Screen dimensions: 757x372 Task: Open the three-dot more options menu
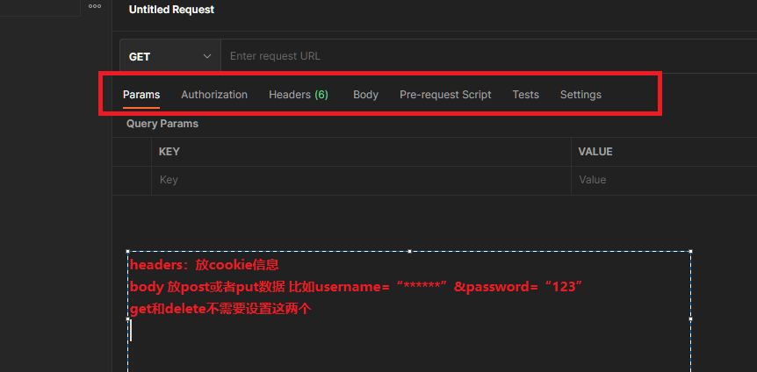[95, 6]
